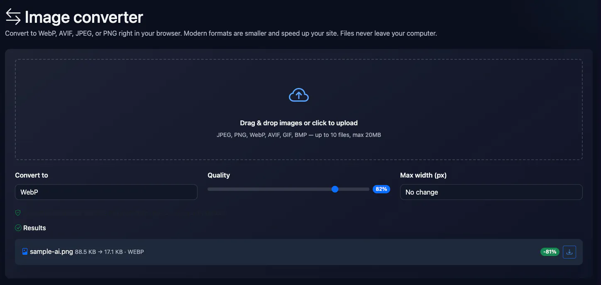
Task: Click the 82% quality value badge
Action: tap(381, 189)
